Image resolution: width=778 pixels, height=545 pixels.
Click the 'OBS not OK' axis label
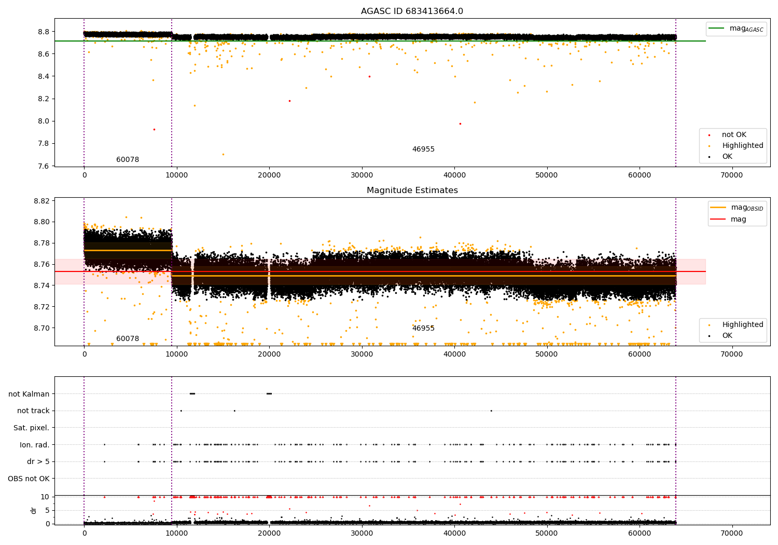point(29,479)
